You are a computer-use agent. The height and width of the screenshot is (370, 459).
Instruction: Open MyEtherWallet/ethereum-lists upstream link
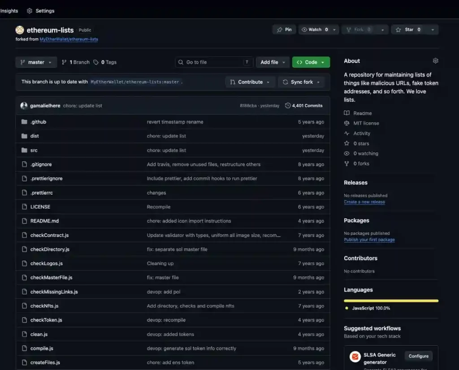pyautogui.click(x=69, y=39)
